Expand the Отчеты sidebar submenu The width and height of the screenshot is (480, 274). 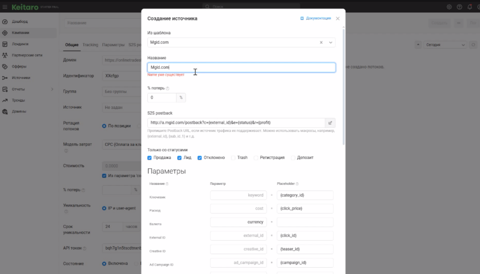(x=52, y=89)
